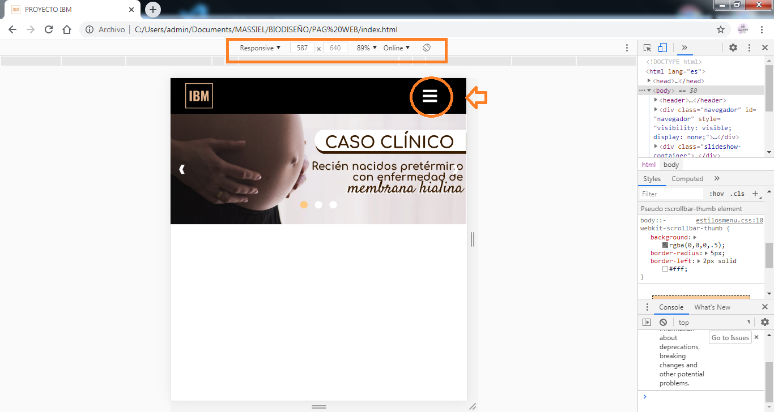Select the third slideshow dot
Screen dimensions: 774x412
click(x=333, y=205)
